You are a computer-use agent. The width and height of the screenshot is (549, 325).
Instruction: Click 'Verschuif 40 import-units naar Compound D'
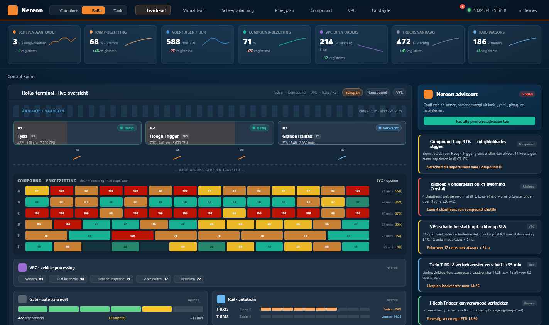[x=464, y=167]
